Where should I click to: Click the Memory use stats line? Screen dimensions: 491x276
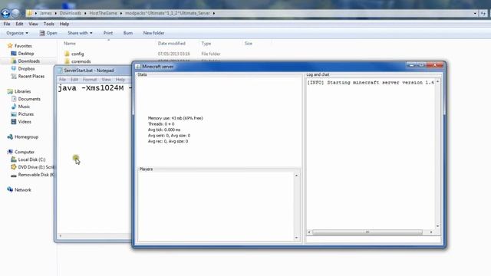click(176, 118)
